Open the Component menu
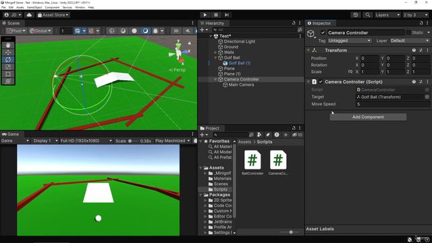Image resolution: width=432 pixels, height=243 pixels. tap(52, 7)
